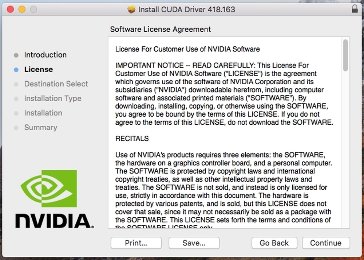The height and width of the screenshot is (260, 364).
Task: Save the license with Save... button
Action: pyautogui.click(x=194, y=243)
